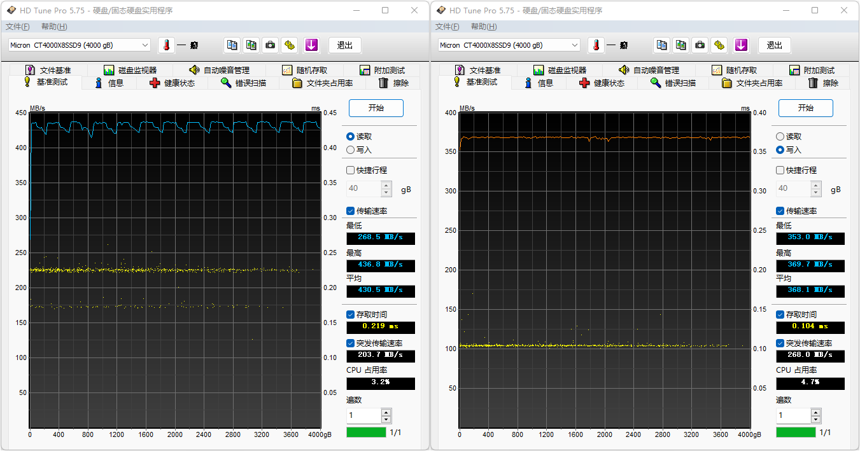Open 帮助(H) menu in right window
The image size is (860, 451).
pyautogui.click(x=484, y=27)
